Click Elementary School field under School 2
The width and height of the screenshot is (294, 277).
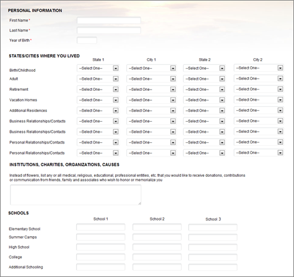(157, 227)
